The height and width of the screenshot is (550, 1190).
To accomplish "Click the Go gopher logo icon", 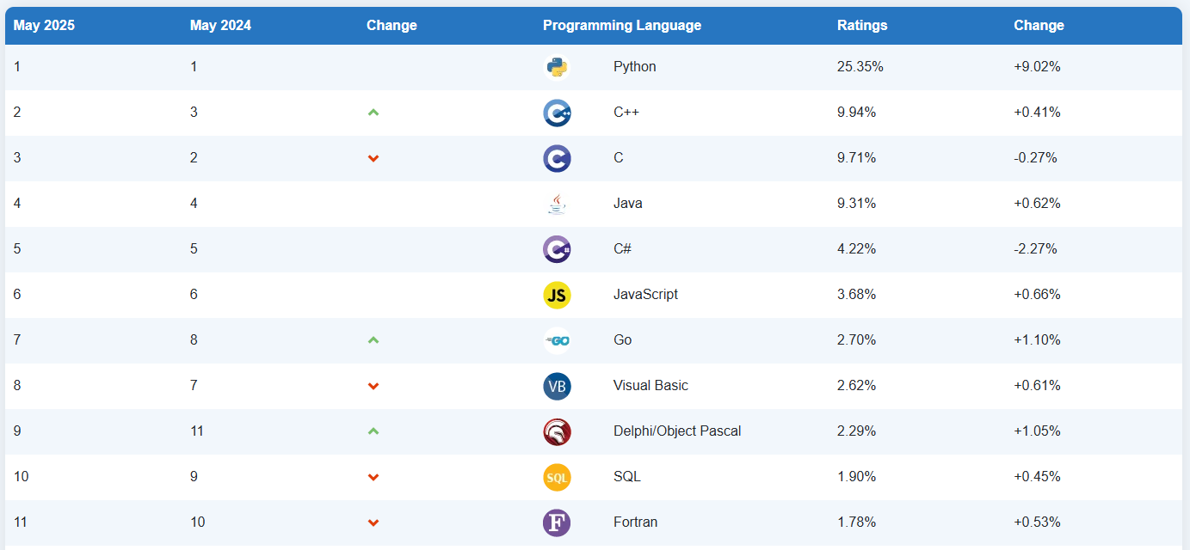I will click(557, 340).
